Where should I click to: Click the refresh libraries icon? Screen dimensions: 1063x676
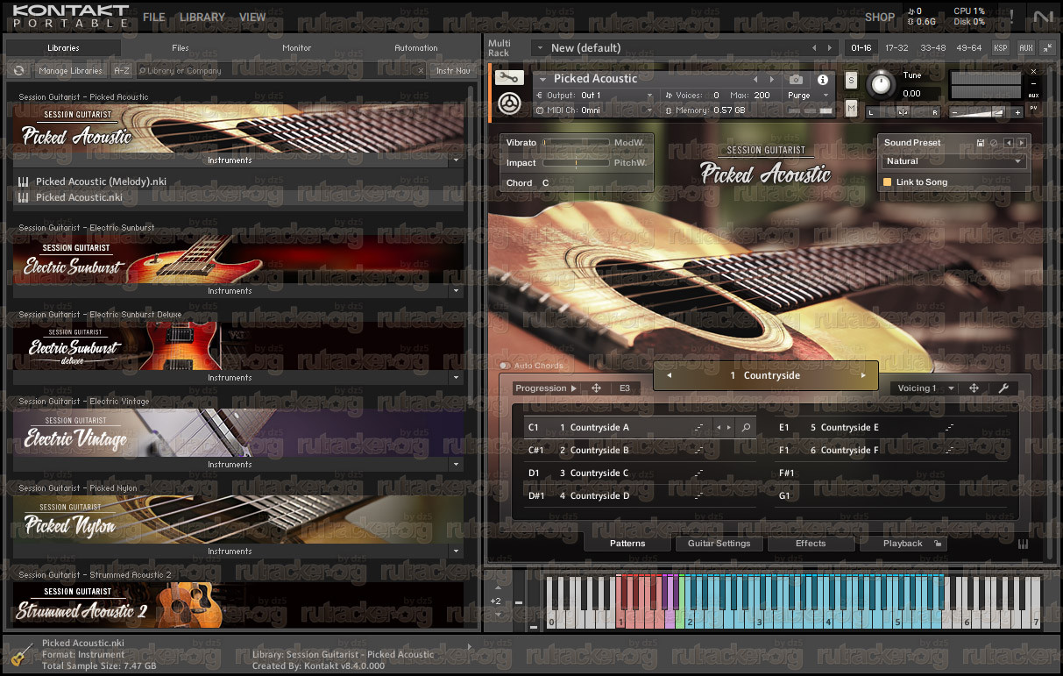tap(18, 70)
